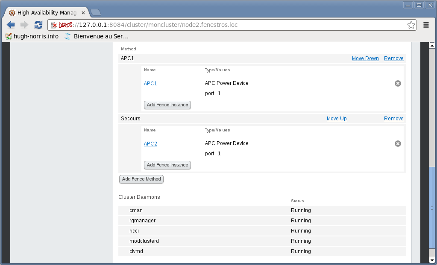
Task: Bookmark this page with the star icon
Action: (411, 25)
